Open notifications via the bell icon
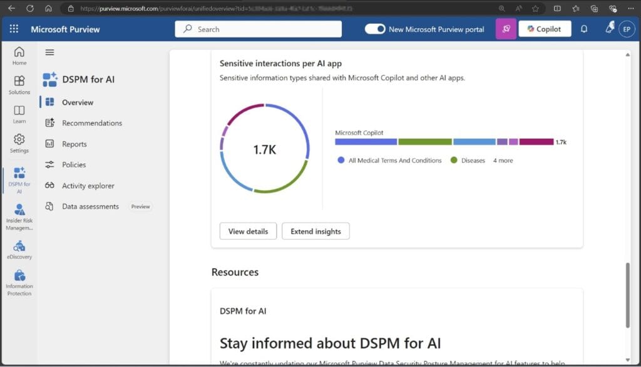 tap(585, 29)
